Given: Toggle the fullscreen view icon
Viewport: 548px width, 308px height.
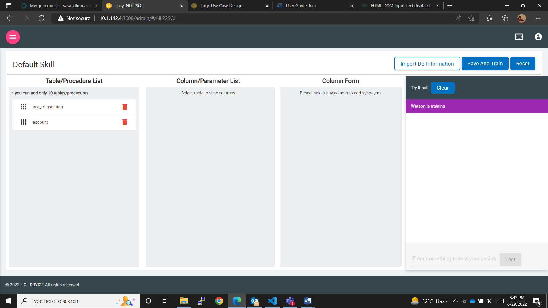Looking at the screenshot, I should click(519, 37).
